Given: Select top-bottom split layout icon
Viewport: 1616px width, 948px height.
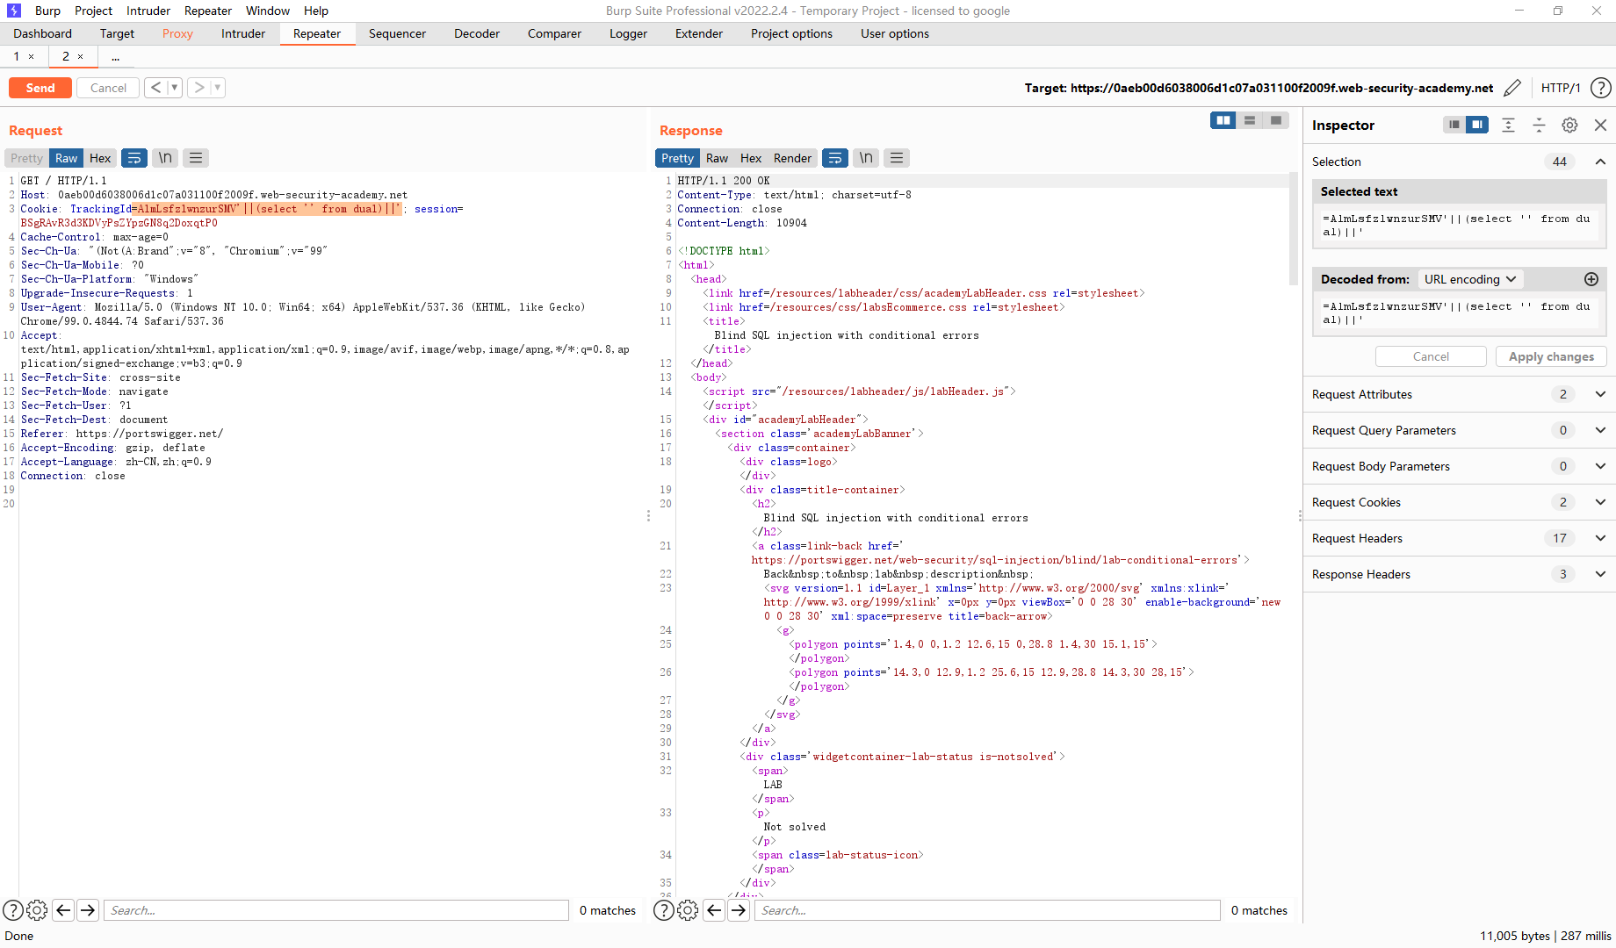Looking at the screenshot, I should pyautogui.click(x=1249, y=120).
